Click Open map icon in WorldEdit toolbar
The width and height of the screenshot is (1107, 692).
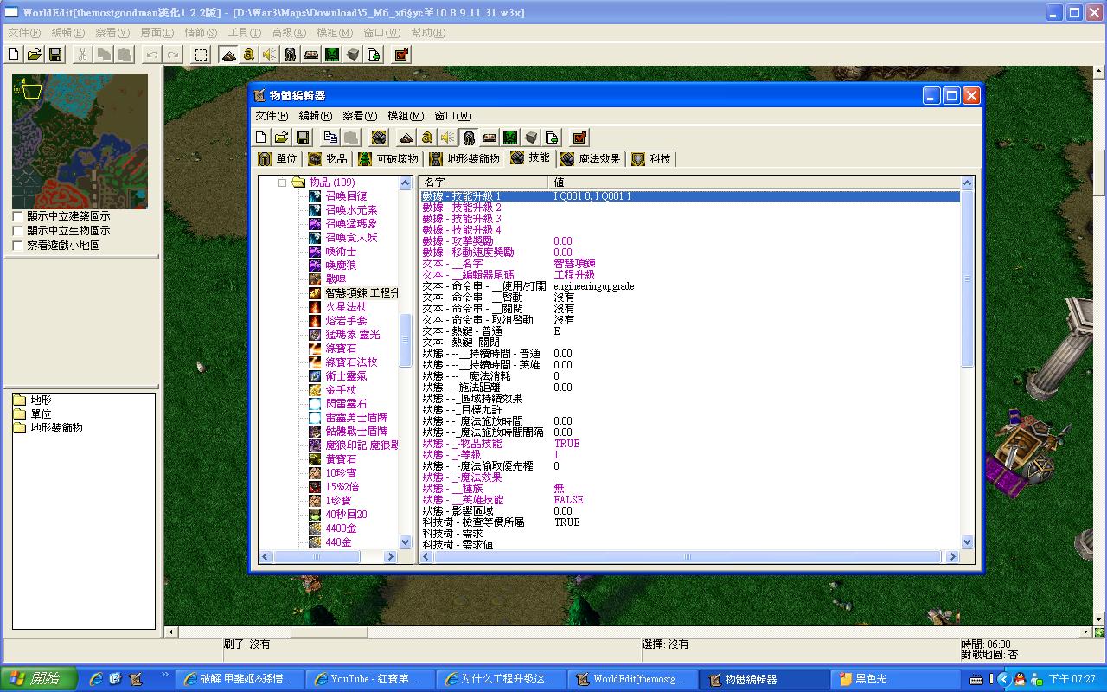35,54
